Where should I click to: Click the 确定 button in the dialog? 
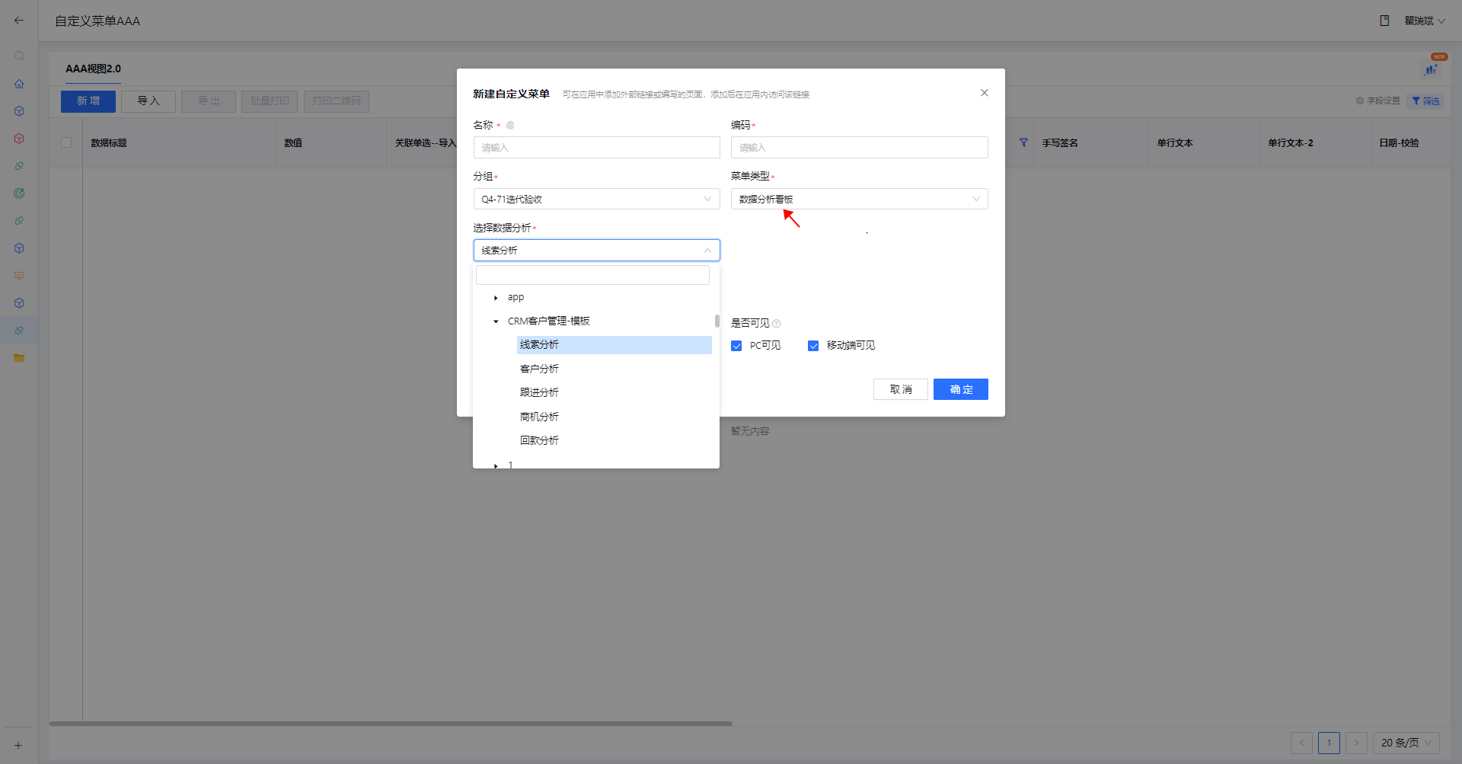click(960, 389)
